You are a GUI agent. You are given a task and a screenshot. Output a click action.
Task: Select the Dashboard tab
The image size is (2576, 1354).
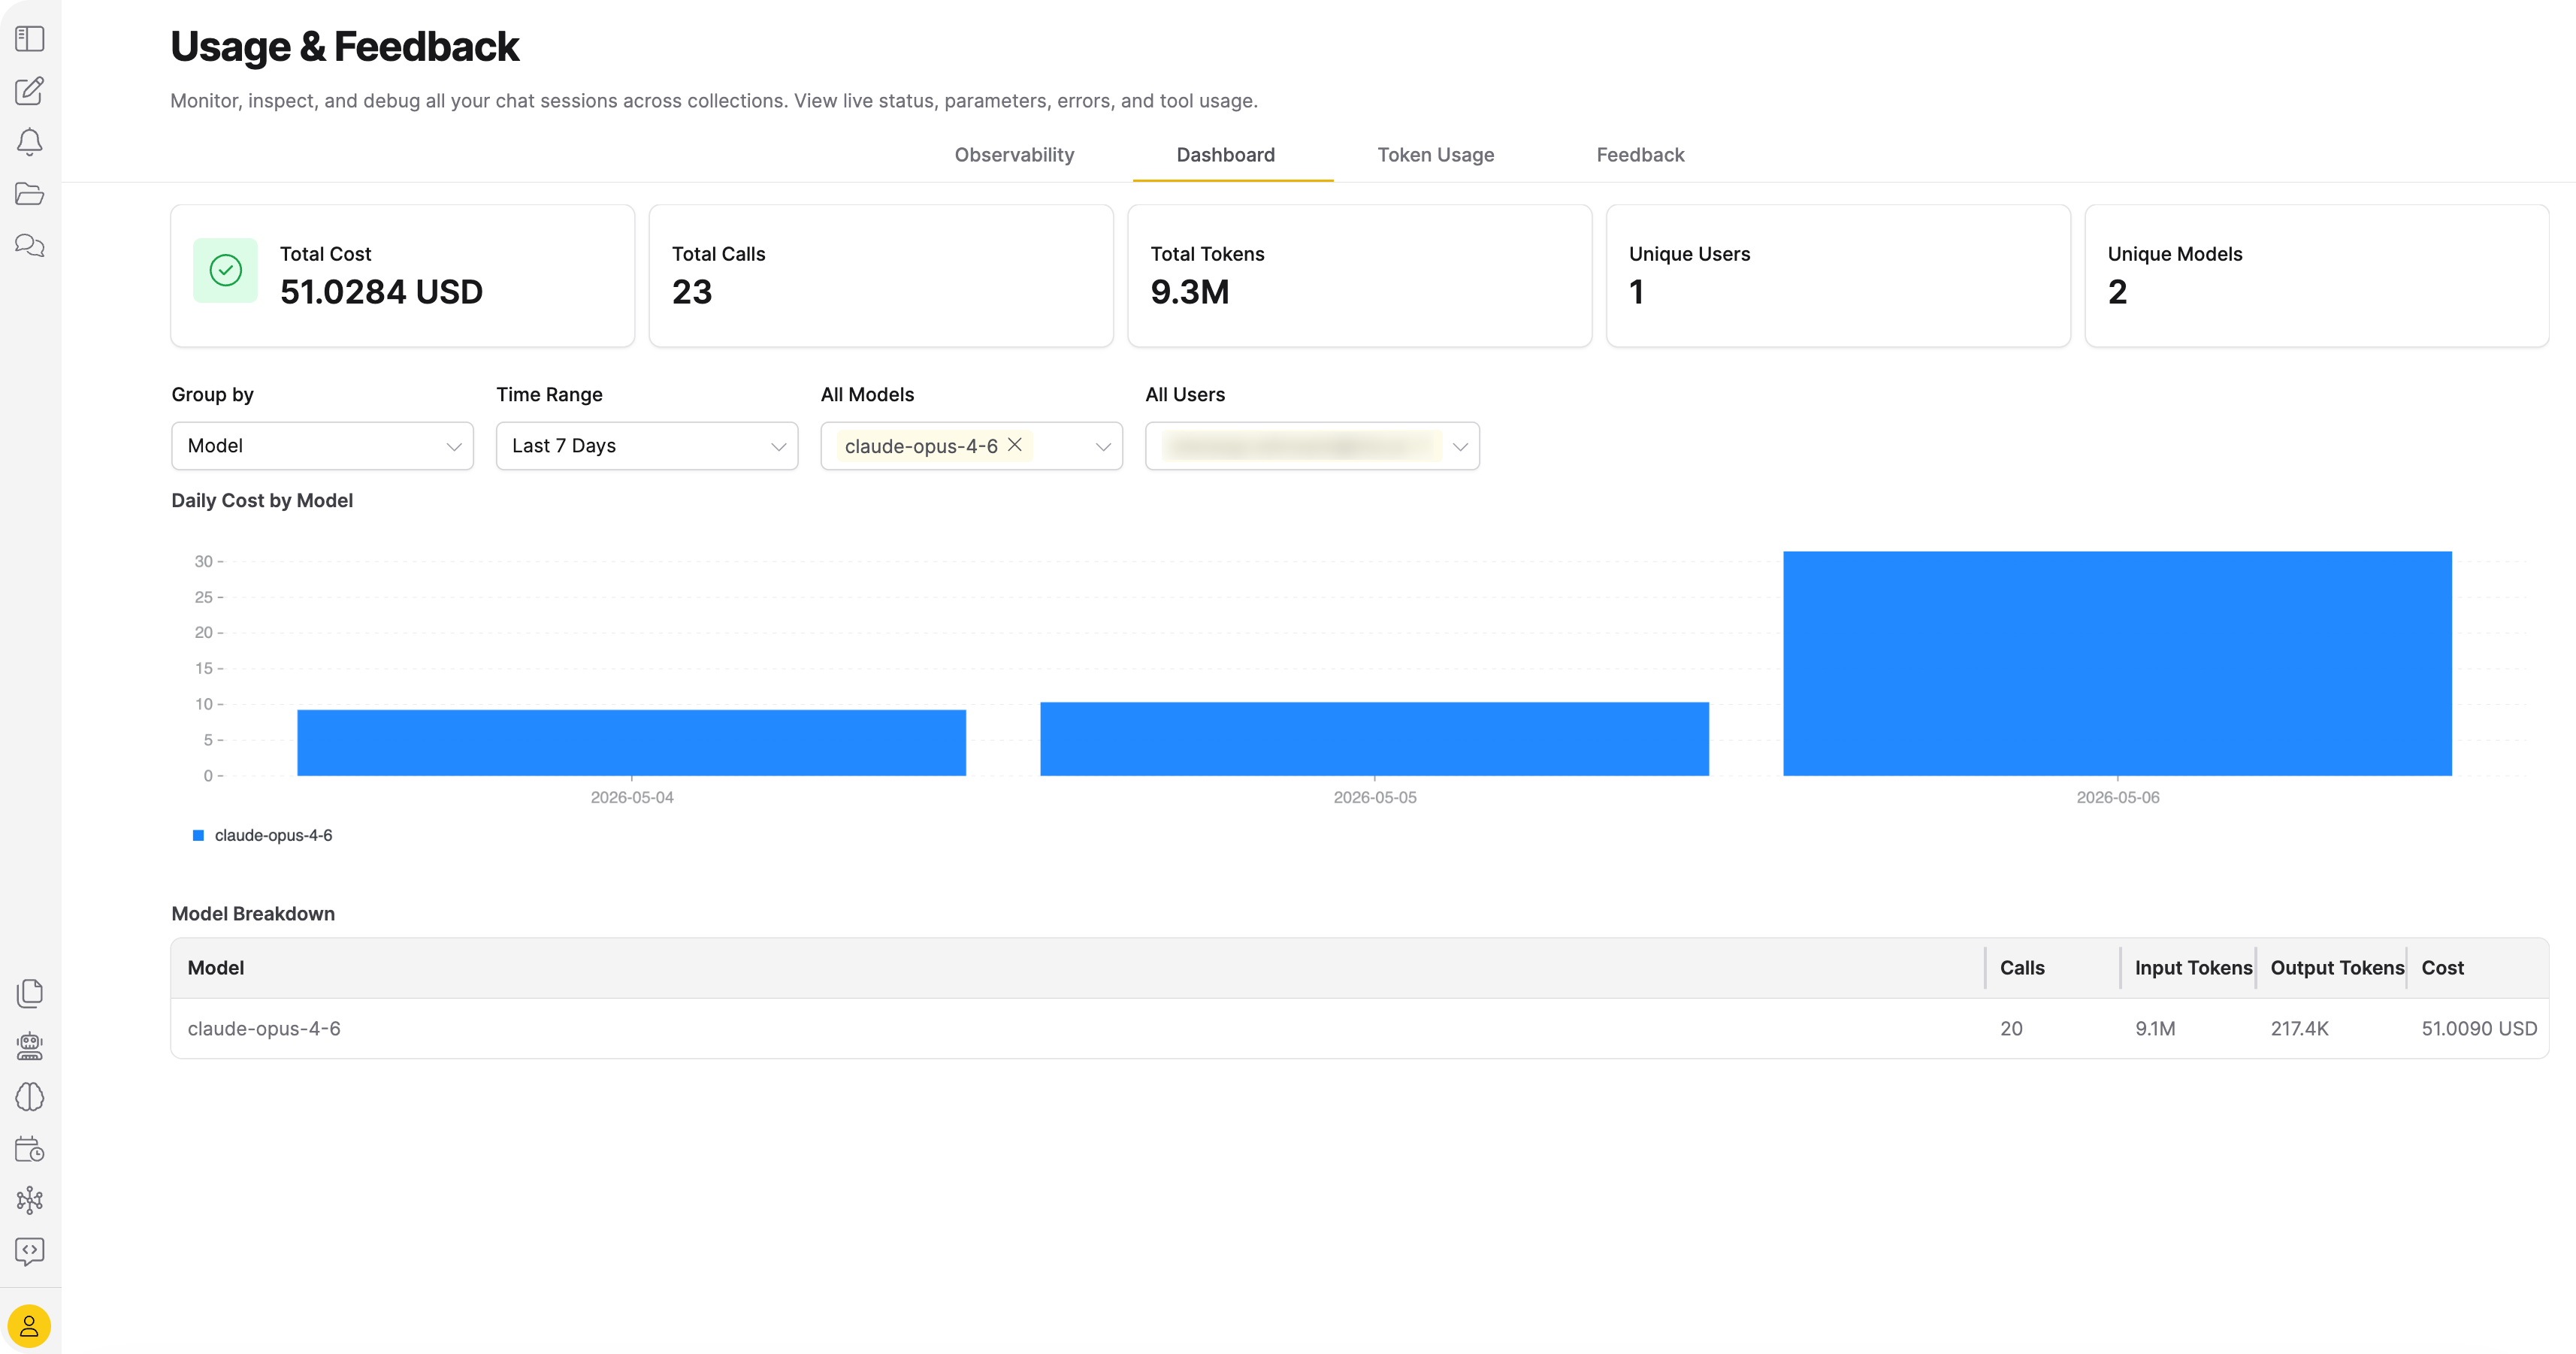1225,155
